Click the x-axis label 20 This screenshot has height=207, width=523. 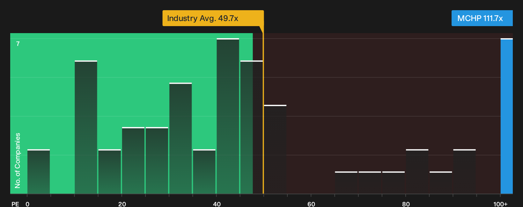(x=122, y=204)
